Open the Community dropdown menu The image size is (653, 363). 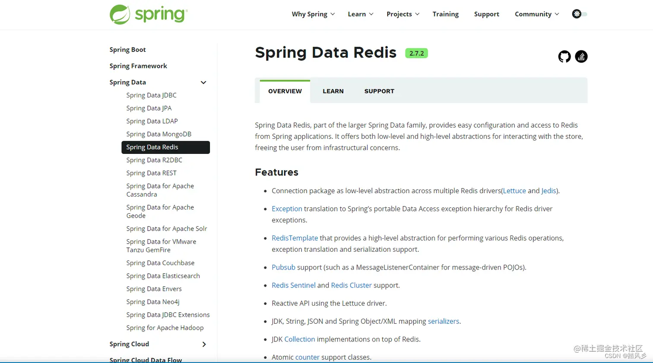pyautogui.click(x=537, y=14)
